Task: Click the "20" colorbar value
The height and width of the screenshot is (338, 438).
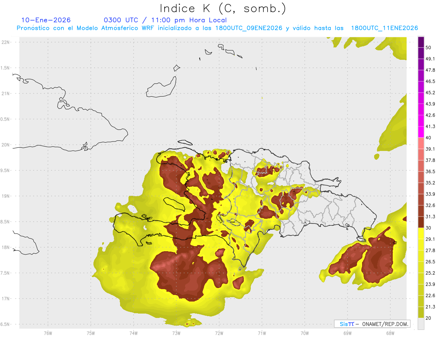Action: tap(429, 318)
